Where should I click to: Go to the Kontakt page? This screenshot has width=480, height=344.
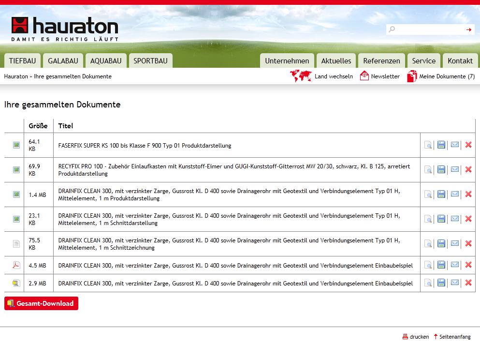pos(460,61)
